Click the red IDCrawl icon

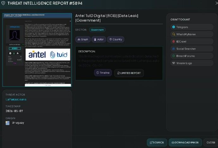pos(173,41)
